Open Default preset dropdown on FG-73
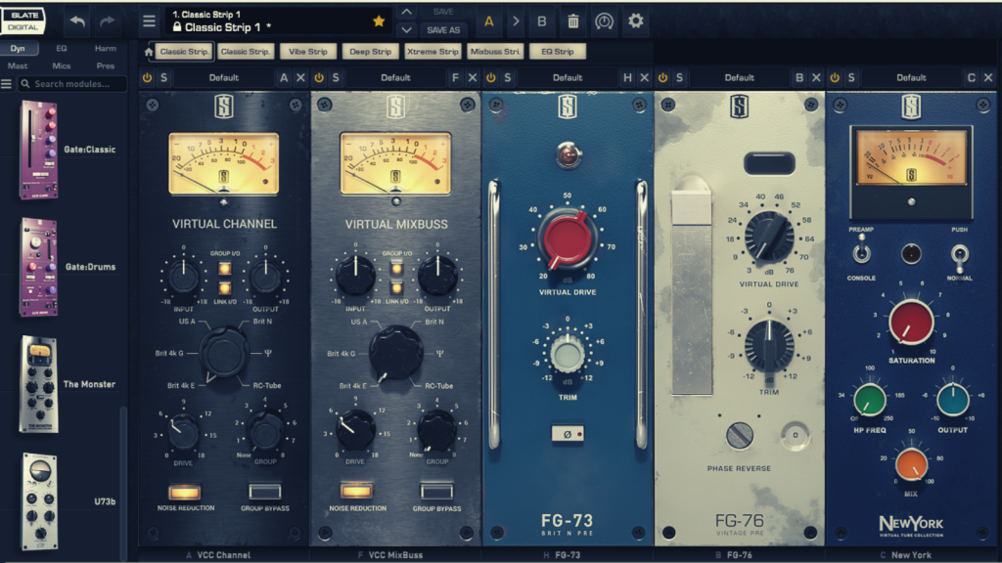 [568, 77]
